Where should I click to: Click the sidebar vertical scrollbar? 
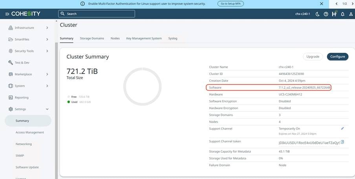coord(56,111)
